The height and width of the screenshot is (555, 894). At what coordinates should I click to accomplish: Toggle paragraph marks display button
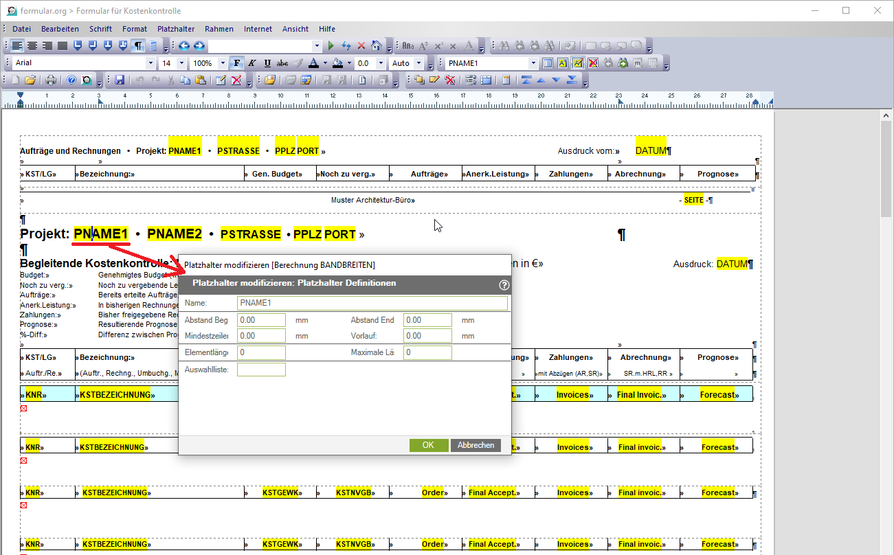tap(138, 46)
